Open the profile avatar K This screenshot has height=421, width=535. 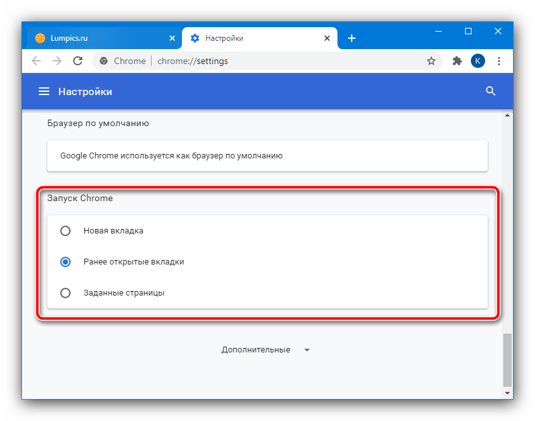pyautogui.click(x=477, y=61)
